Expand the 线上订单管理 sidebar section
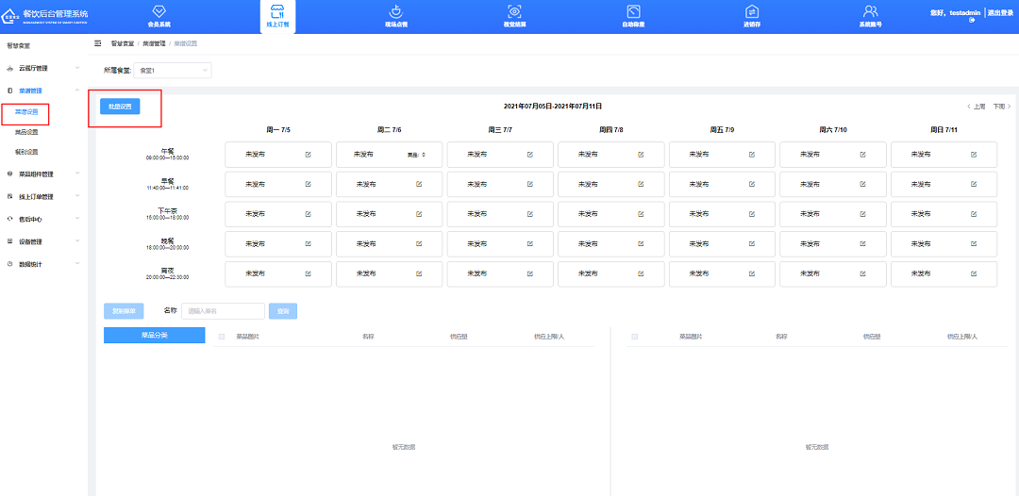Screen dimensions: 1019x496 point(42,196)
